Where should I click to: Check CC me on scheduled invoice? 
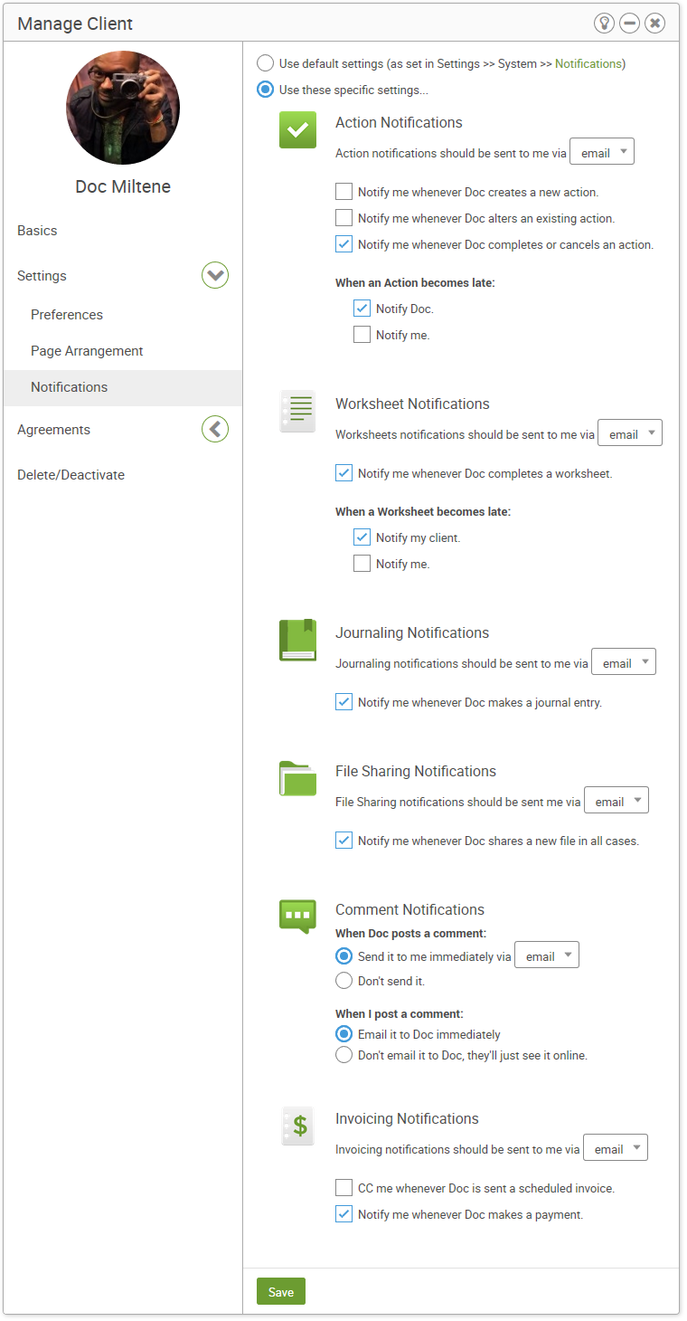343,1187
